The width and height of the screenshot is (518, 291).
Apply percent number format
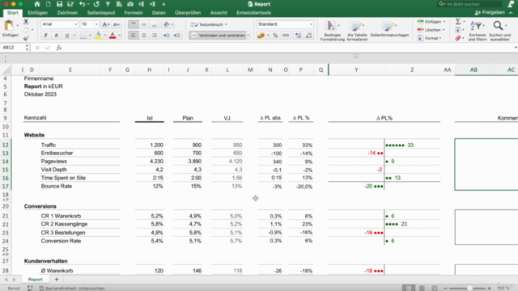point(275,36)
